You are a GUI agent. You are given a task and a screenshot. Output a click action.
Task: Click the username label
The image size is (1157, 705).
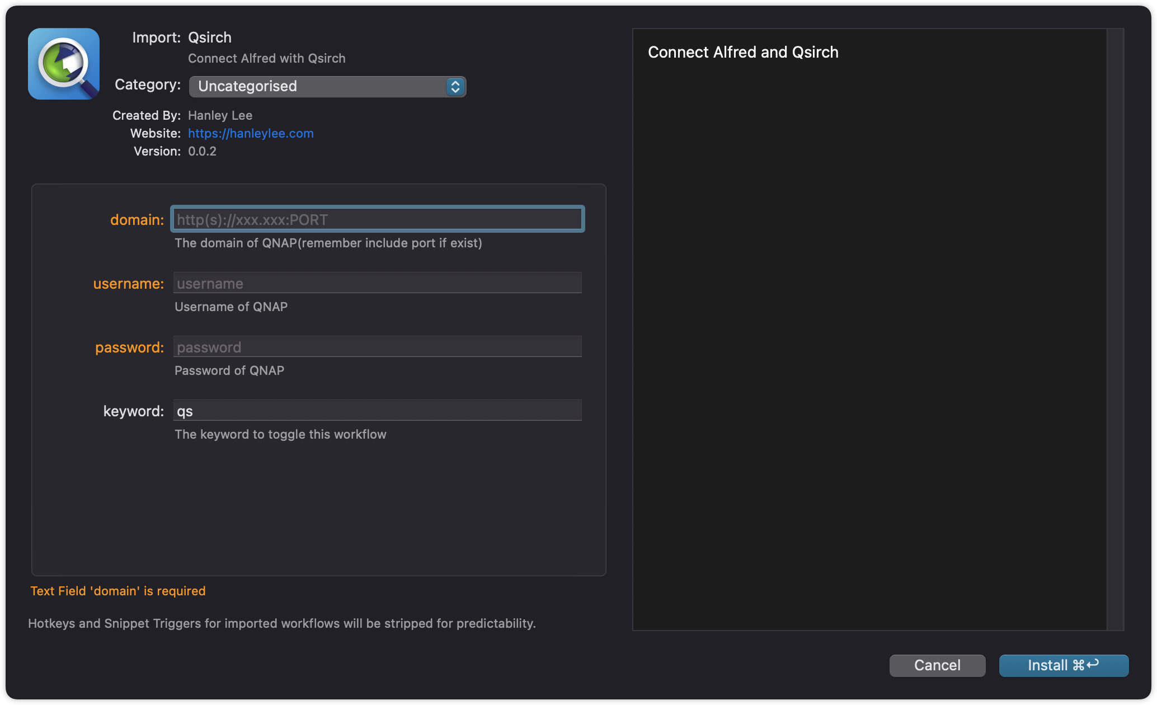tap(128, 284)
